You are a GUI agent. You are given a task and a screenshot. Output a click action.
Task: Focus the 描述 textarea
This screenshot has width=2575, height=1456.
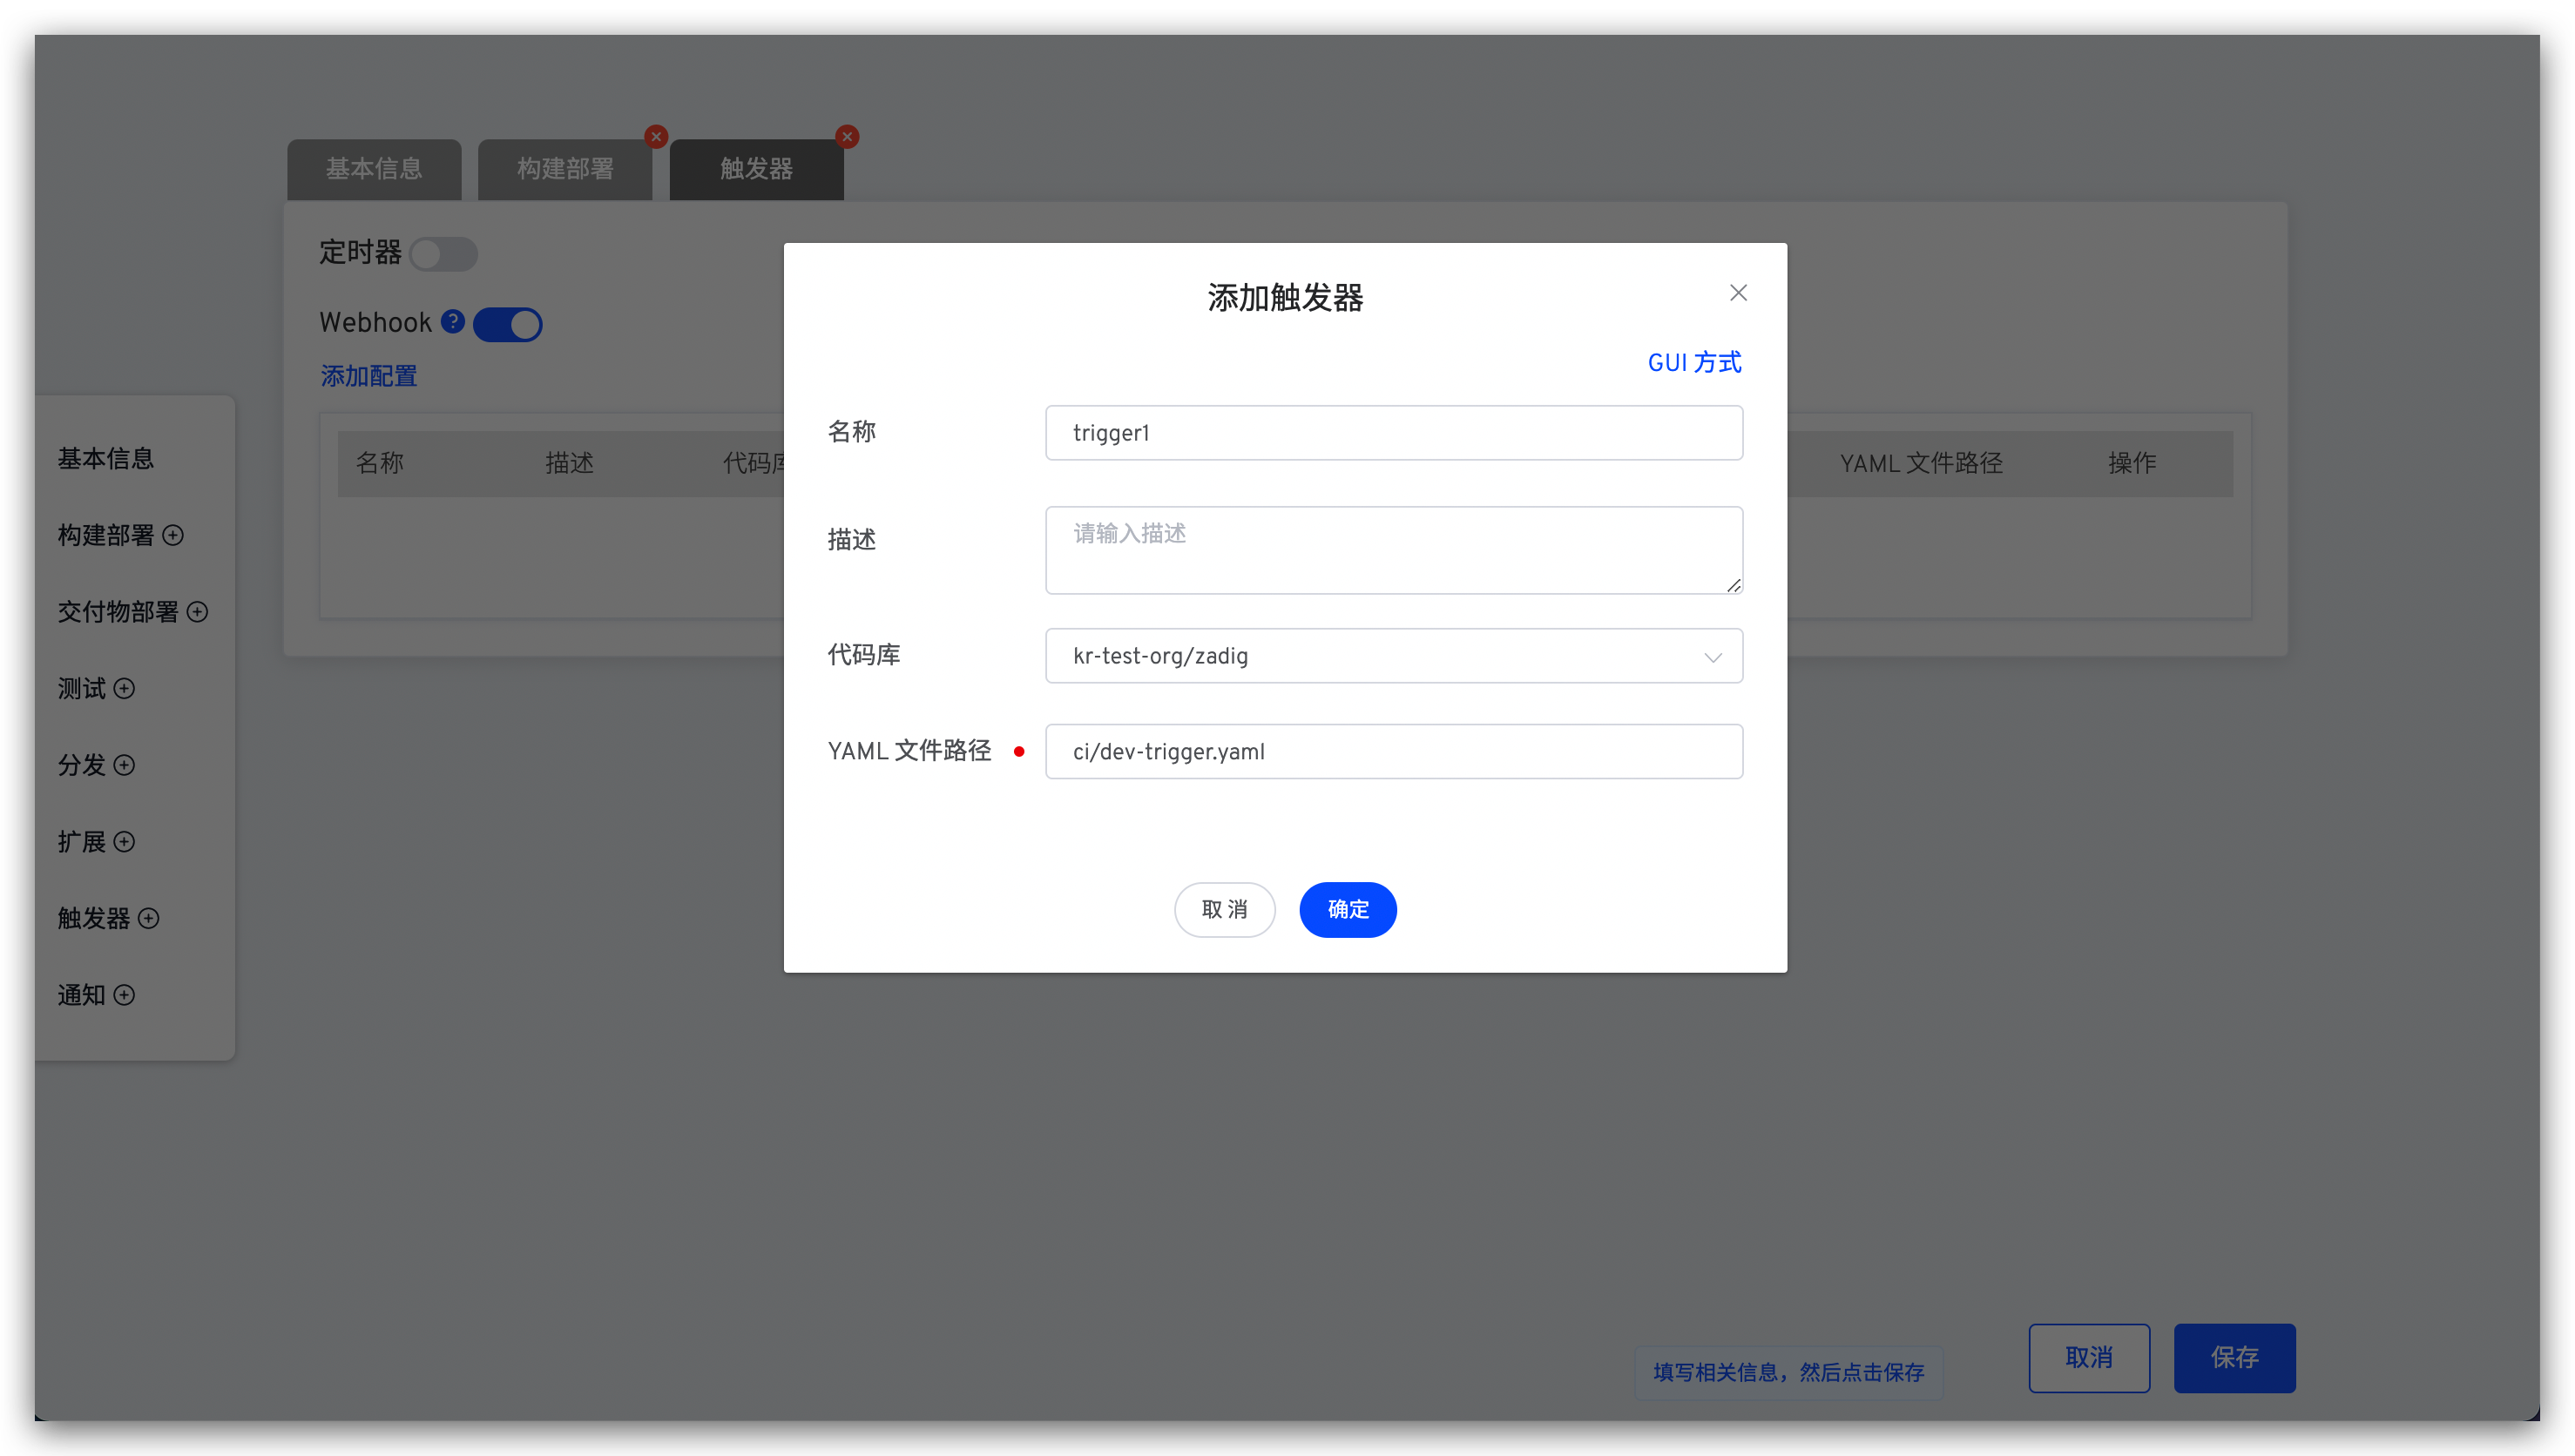coord(1393,549)
